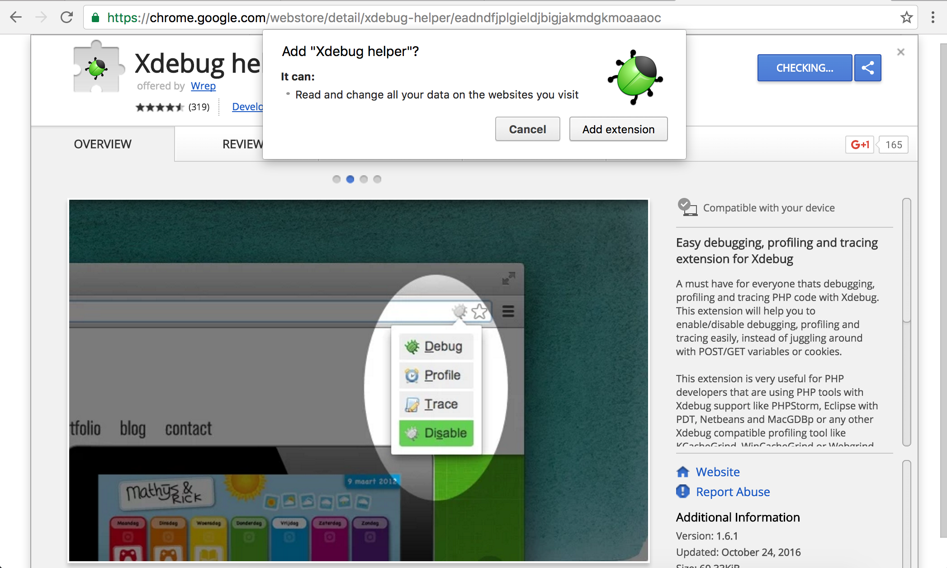Click the Website house icon

682,472
